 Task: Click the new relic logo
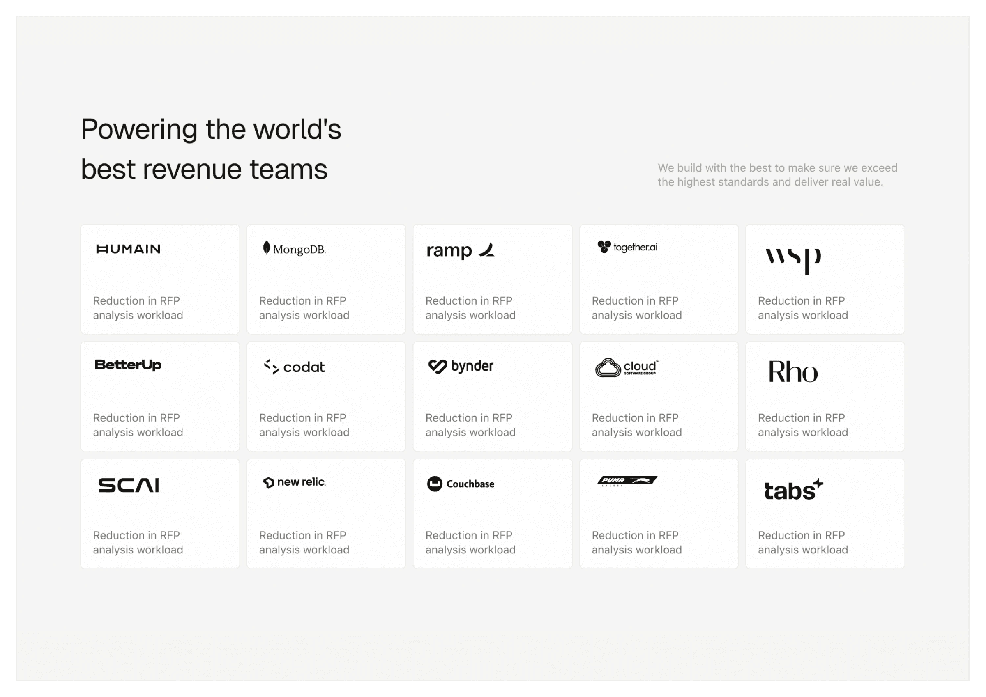click(294, 482)
